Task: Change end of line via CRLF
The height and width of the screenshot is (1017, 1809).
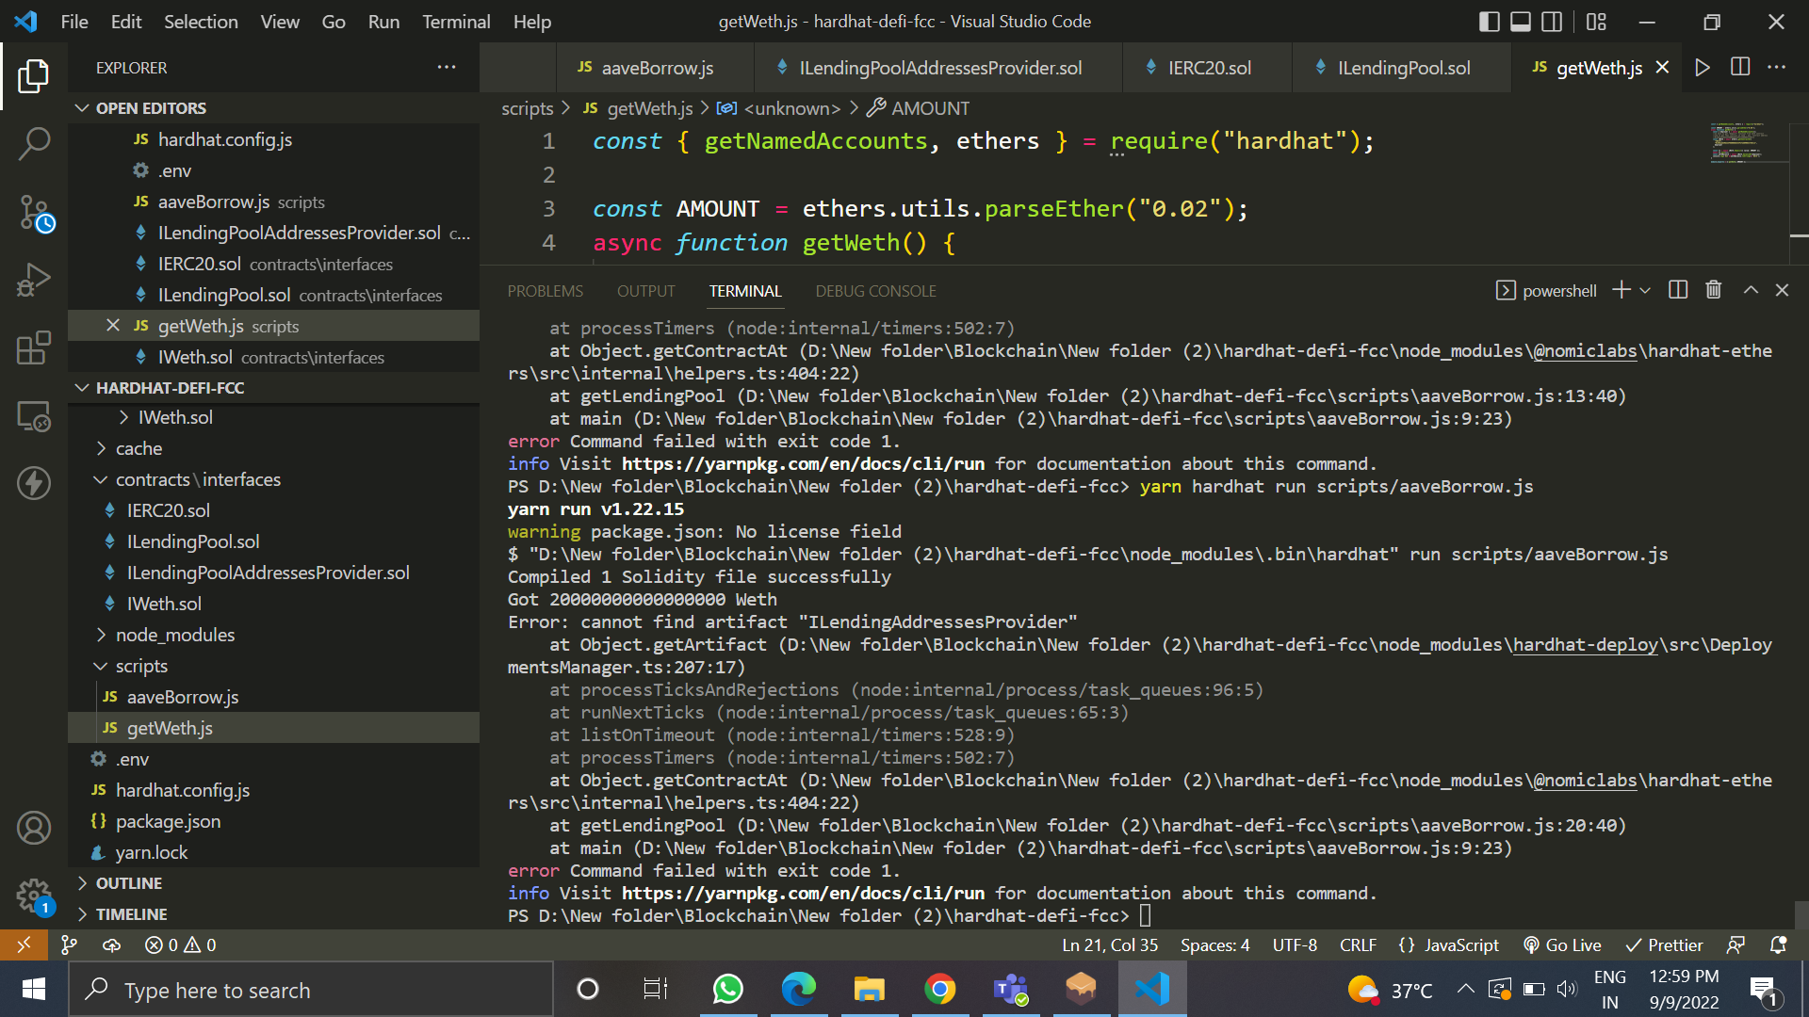Action: (1358, 944)
